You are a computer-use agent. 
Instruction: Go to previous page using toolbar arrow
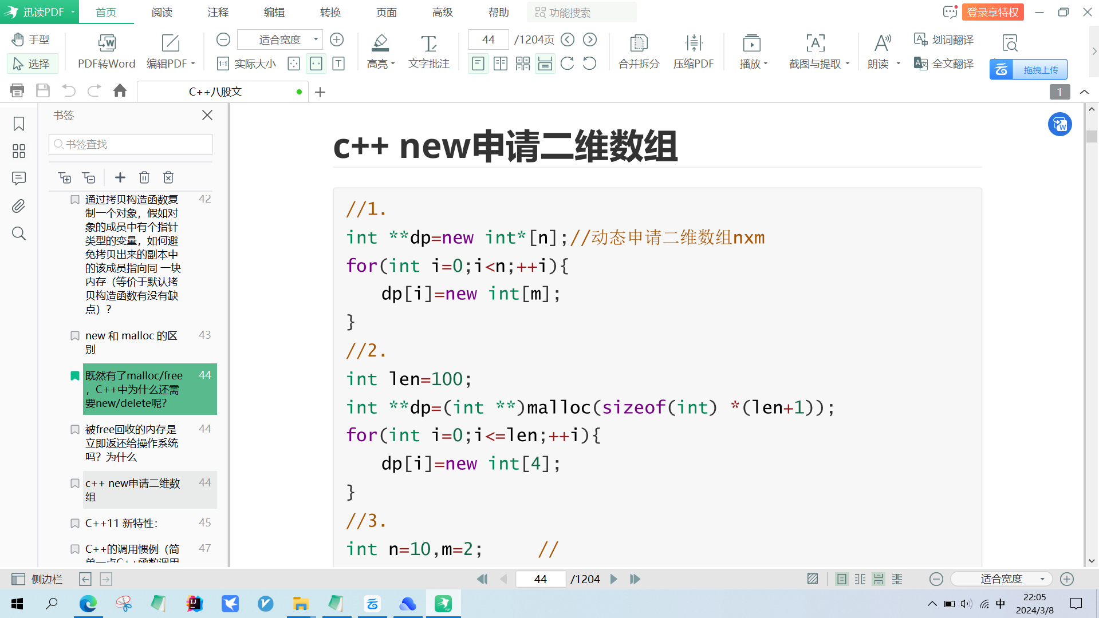(567, 39)
